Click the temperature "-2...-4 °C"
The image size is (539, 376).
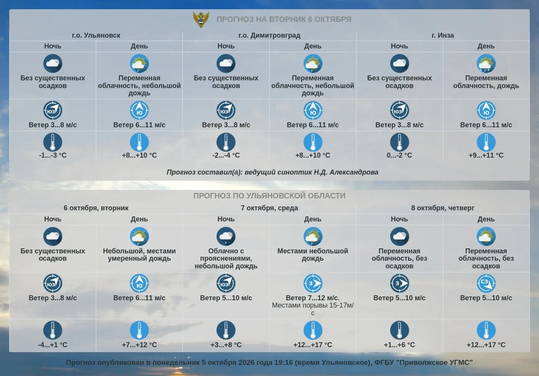226,155
